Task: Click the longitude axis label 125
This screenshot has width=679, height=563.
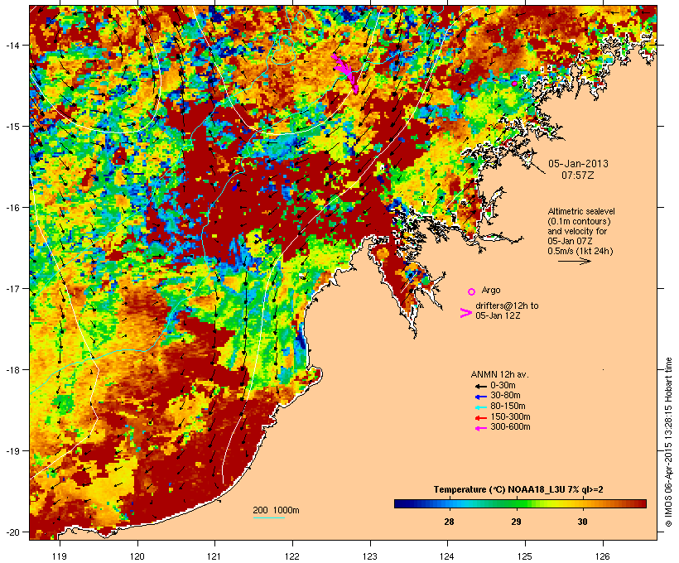Action: [x=525, y=556]
